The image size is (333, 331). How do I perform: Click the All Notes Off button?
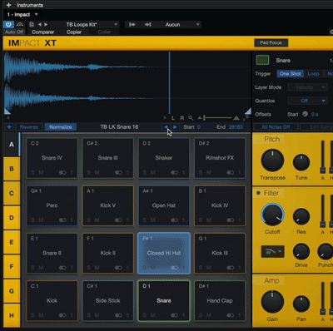276,127
